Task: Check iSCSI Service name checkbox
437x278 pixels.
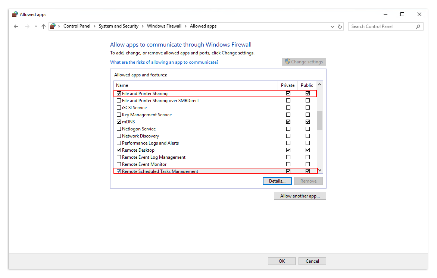Action: 119,108
